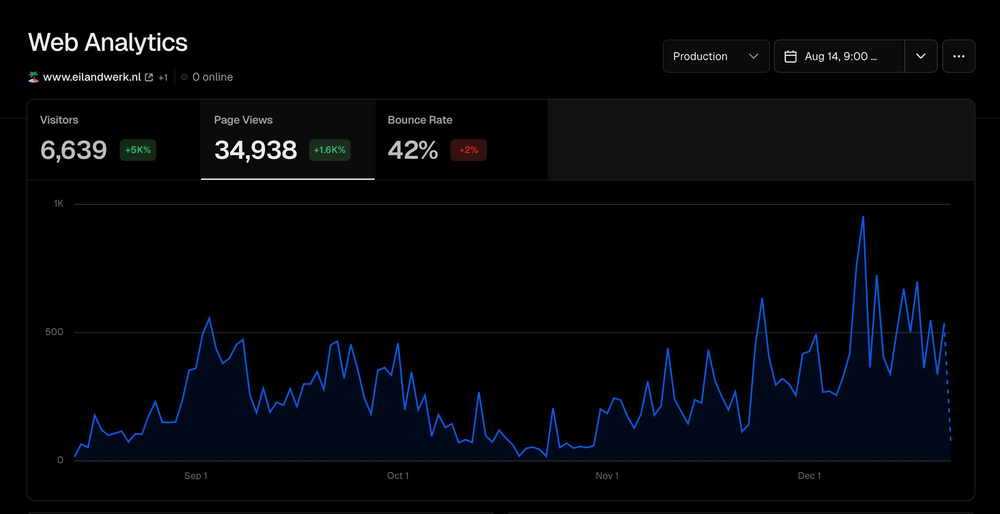Expand the Production environment dropdown
This screenshot has height=514, width=1000.
[716, 56]
